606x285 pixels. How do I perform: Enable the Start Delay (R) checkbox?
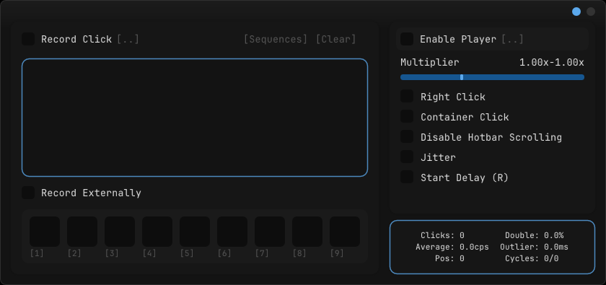(407, 177)
